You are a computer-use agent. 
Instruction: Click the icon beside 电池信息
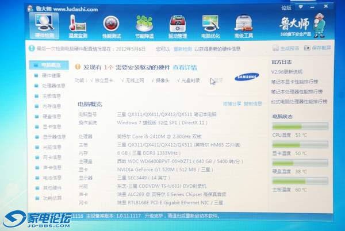tap(37, 178)
